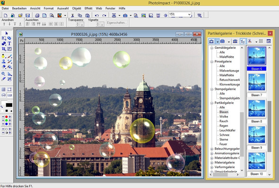Screen dimensions: 279x188
Task: Click the Trickkiste gallery home icon
Action: (x=211, y=41)
